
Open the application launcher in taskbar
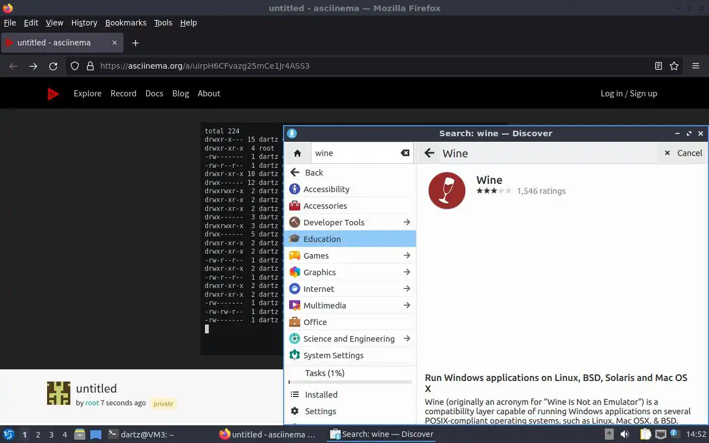9,434
